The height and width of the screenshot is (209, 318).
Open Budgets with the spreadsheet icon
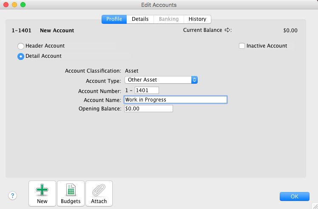pyautogui.click(x=71, y=190)
